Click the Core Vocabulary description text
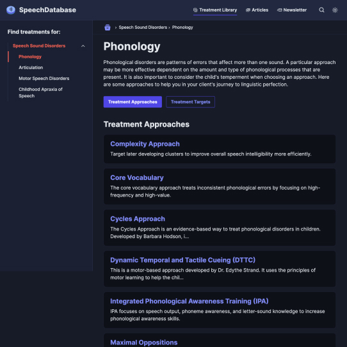This screenshot has width=347, height=347. coord(215,191)
